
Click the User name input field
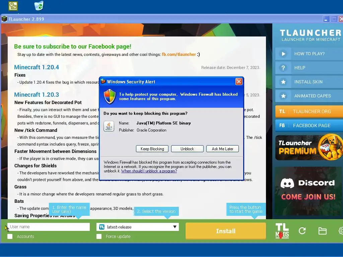pos(49,227)
